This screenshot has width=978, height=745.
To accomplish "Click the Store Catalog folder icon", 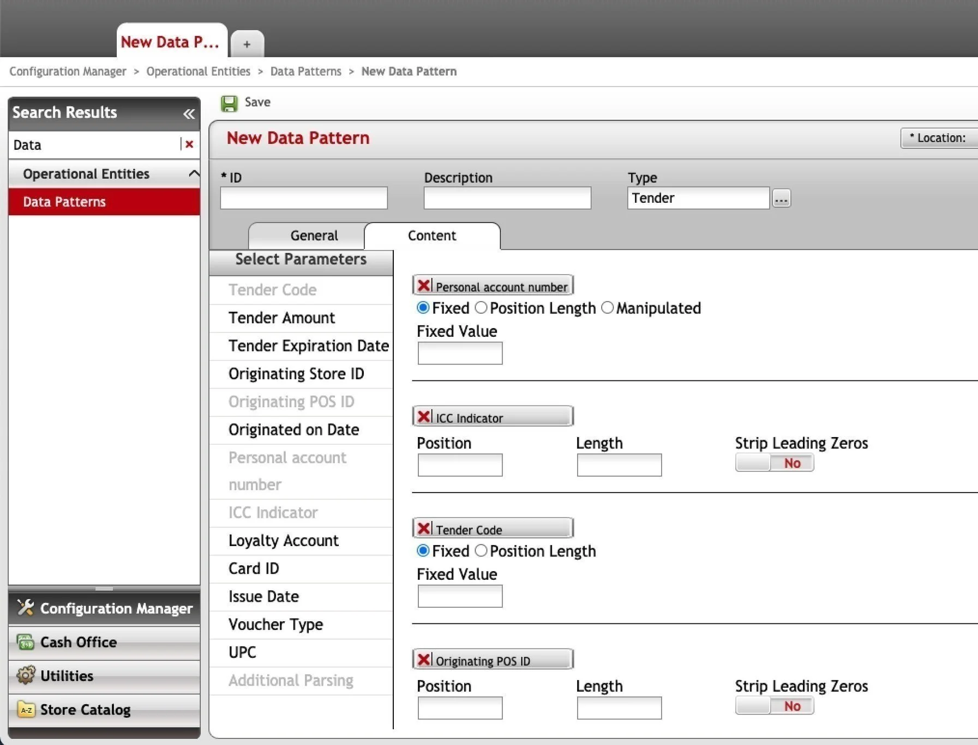I will [x=25, y=709].
